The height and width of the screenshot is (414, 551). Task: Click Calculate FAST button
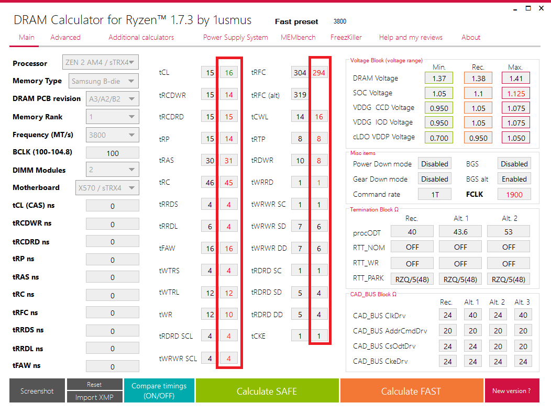(412, 390)
